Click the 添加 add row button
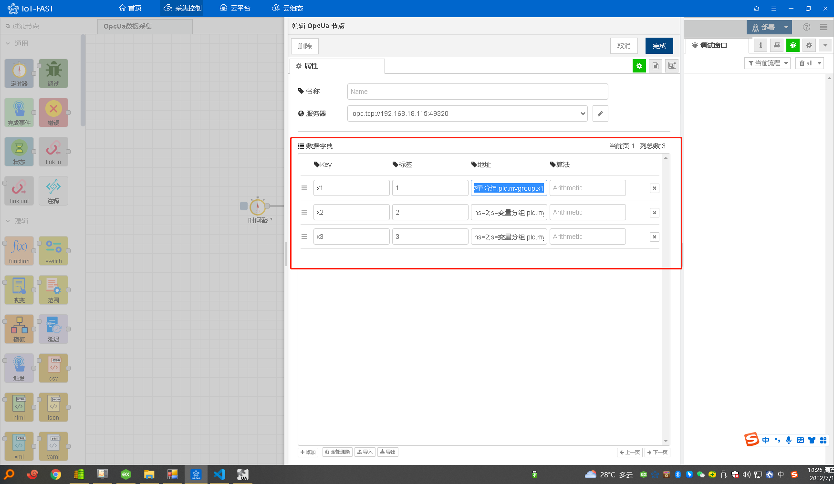This screenshot has height=484, width=834. pyautogui.click(x=308, y=452)
